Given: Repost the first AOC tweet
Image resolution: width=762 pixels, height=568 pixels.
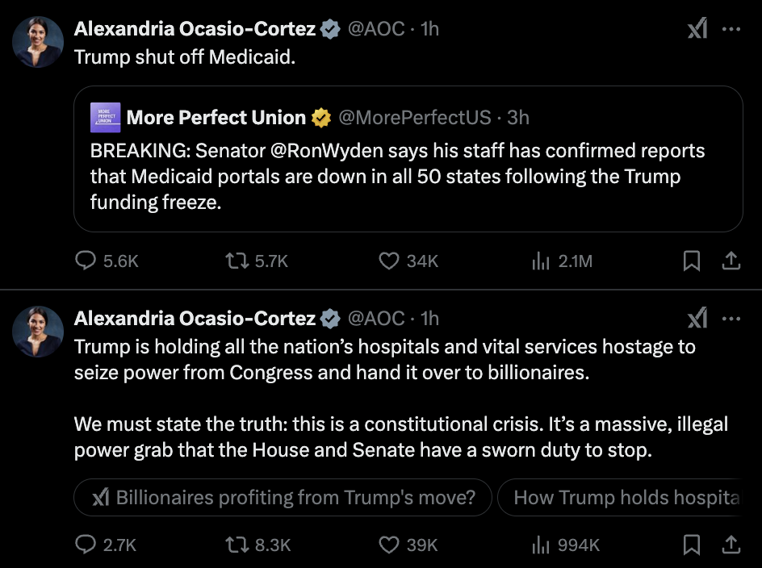Looking at the screenshot, I should pyautogui.click(x=237, y=261).
